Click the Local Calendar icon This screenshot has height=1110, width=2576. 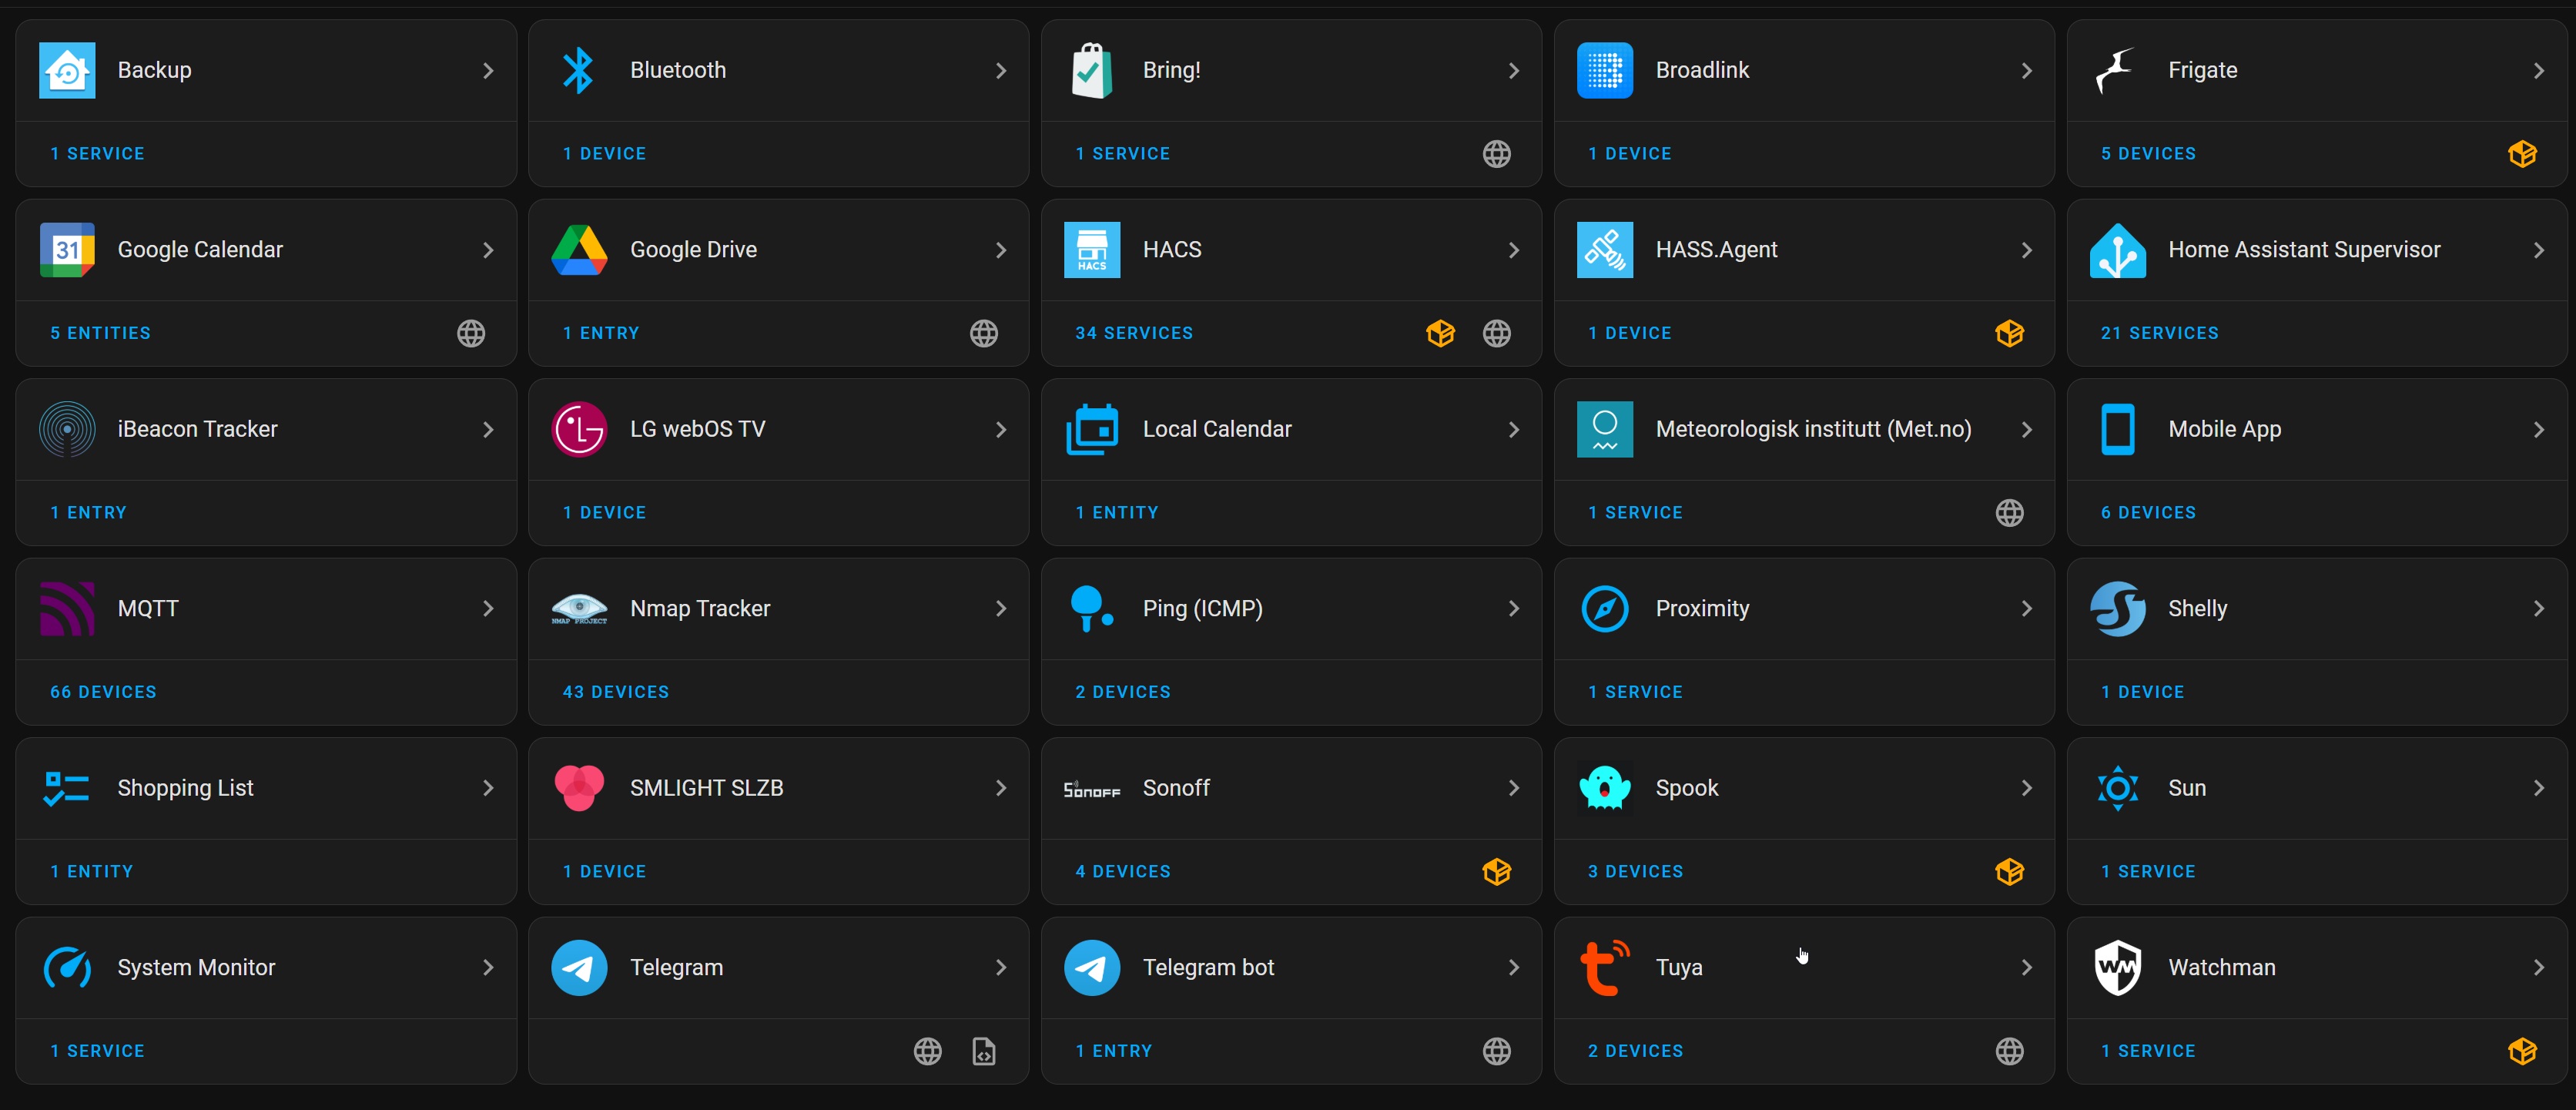(1092, 429)
